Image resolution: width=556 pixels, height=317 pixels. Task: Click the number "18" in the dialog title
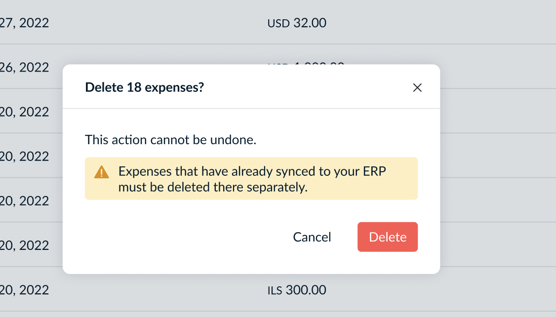tap(134, 87)
